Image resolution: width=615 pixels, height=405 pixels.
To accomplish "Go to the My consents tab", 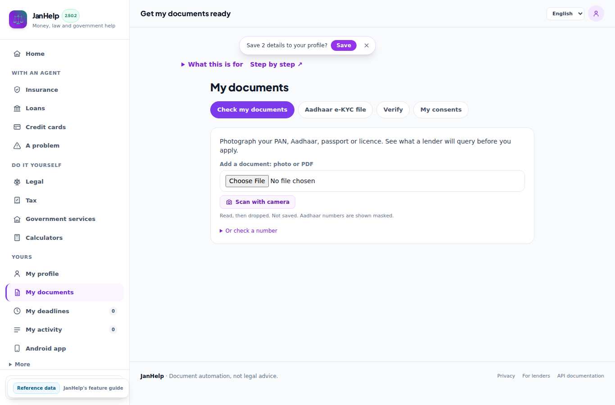I will click(441, 110).
